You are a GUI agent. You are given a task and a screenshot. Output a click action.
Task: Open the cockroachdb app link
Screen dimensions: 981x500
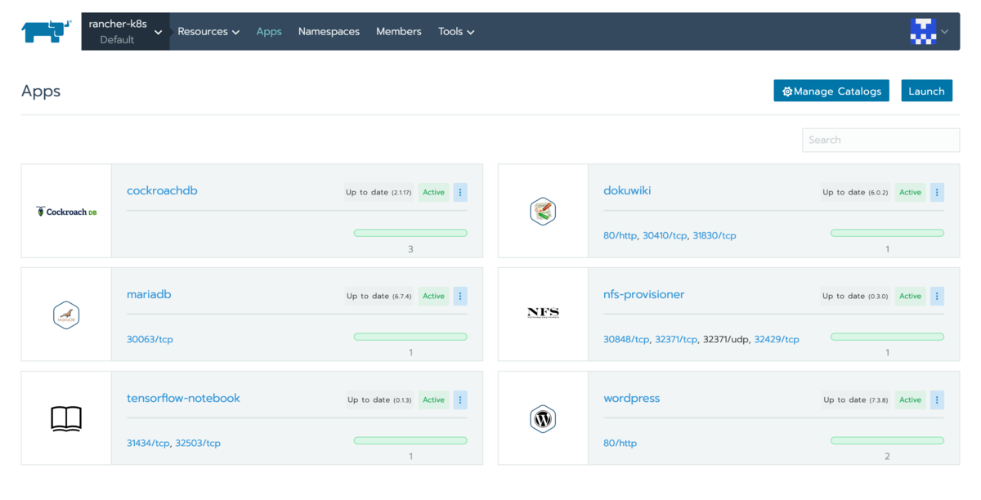coord(162,190)
